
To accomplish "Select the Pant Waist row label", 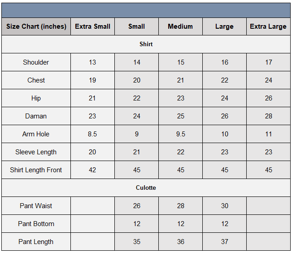I will click(x=36, y=206).
